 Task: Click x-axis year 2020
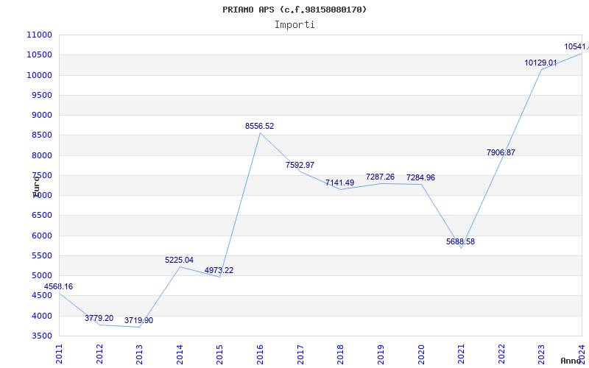tap(421, 354)
